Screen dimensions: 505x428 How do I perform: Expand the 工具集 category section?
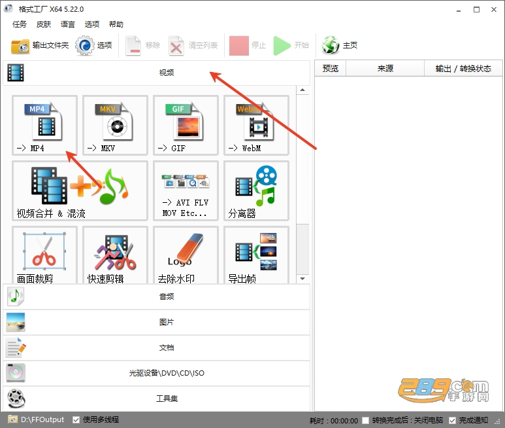[157, 399]
